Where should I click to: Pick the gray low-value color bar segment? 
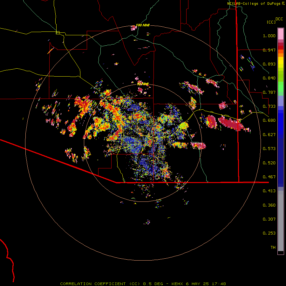pyautogui.click(x=281, y=221)
